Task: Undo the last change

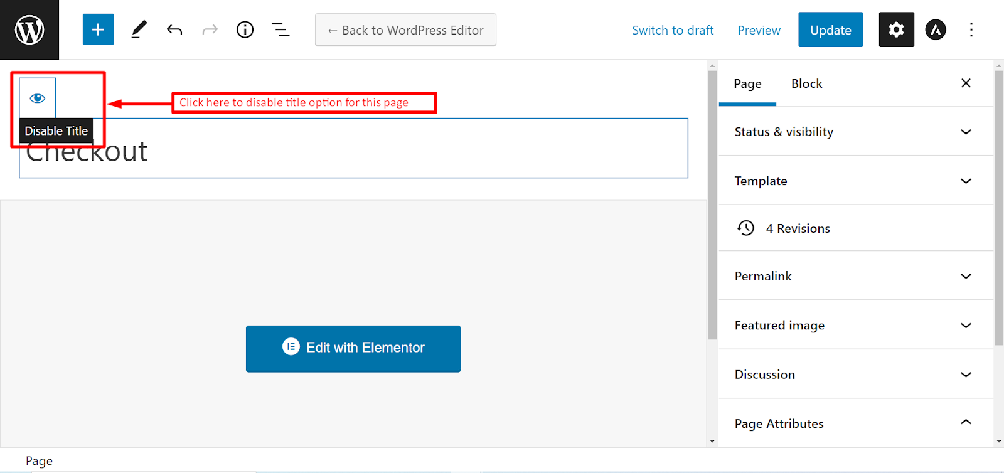Action: coord(174,29)
